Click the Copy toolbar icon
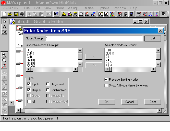The height and width of the screenshot is (131, 170). click(35, 14)
